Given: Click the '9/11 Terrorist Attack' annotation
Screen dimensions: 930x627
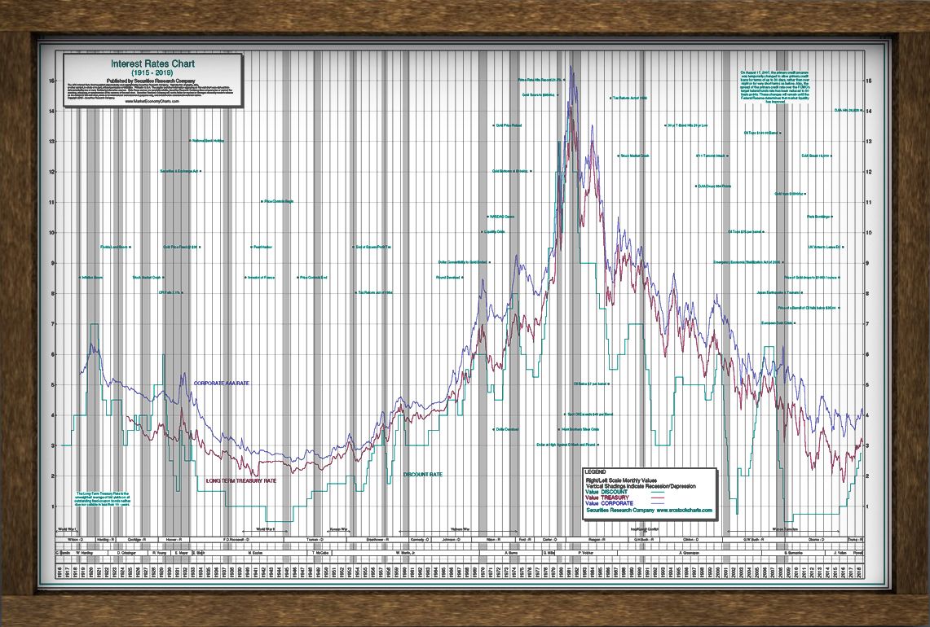Looking at the screenshot, I should pyautogui.click(x=712, y=156).
